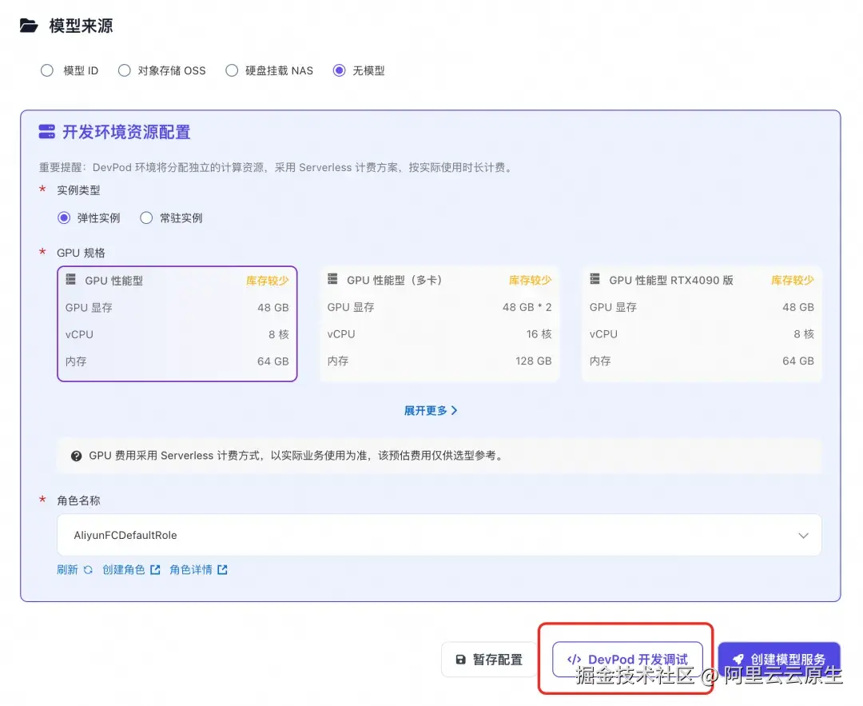
Task: Click the refresh icon next to 刷新
Action: [88, 570]
